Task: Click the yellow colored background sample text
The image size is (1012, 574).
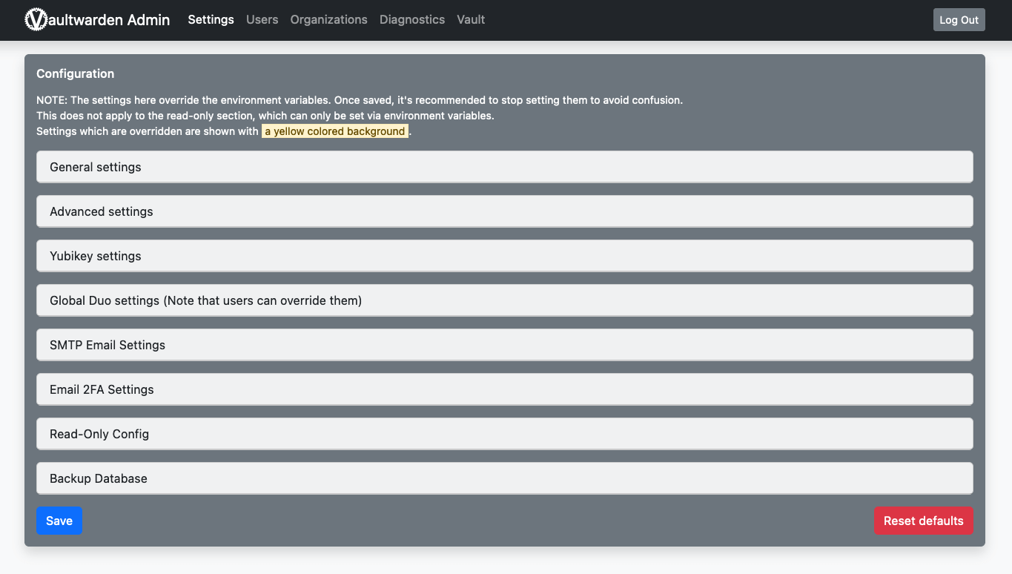Action: pyautogui.click(x=335, y=132)
